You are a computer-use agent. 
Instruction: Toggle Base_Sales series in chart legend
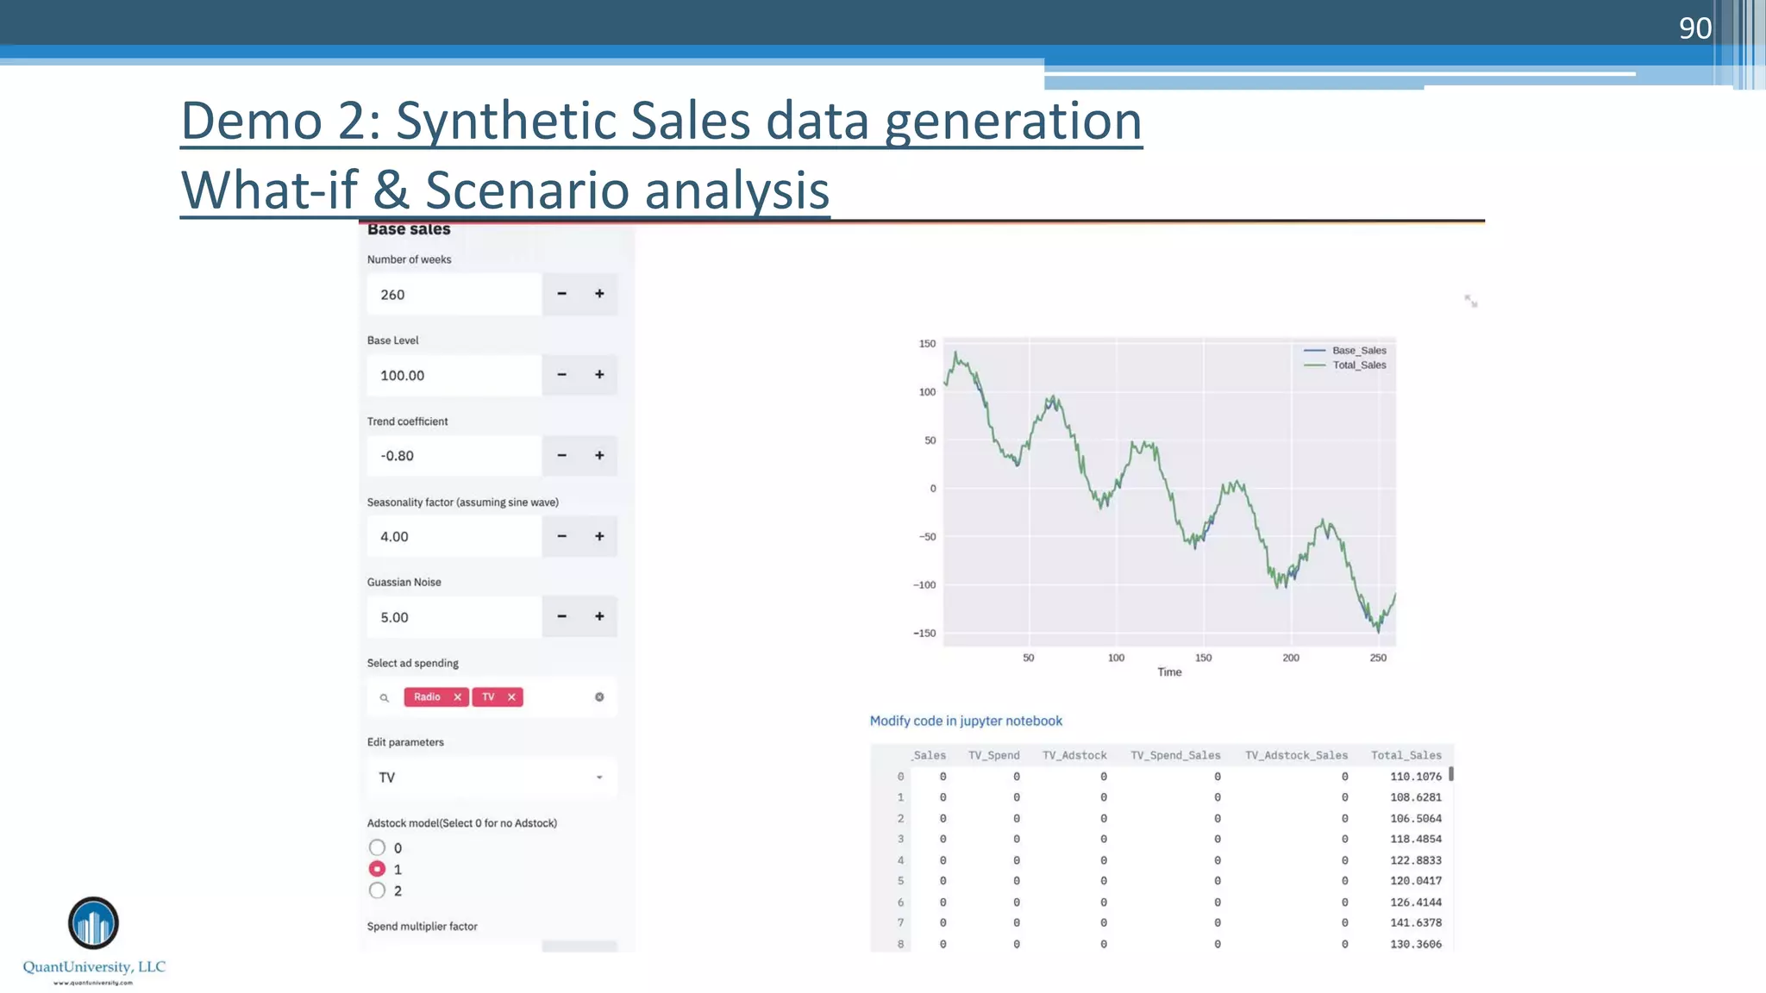click(1345, 350)
